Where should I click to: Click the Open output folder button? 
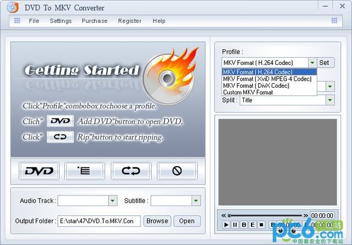(187, 221)
